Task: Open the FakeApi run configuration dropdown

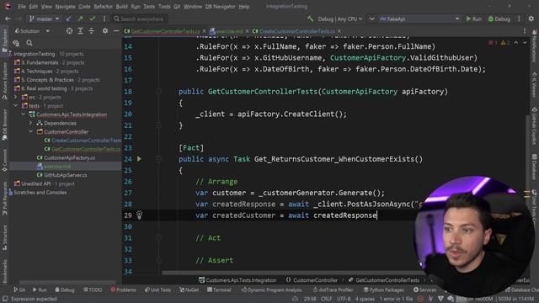Action: pyautogui.click(x=419, y=19)
